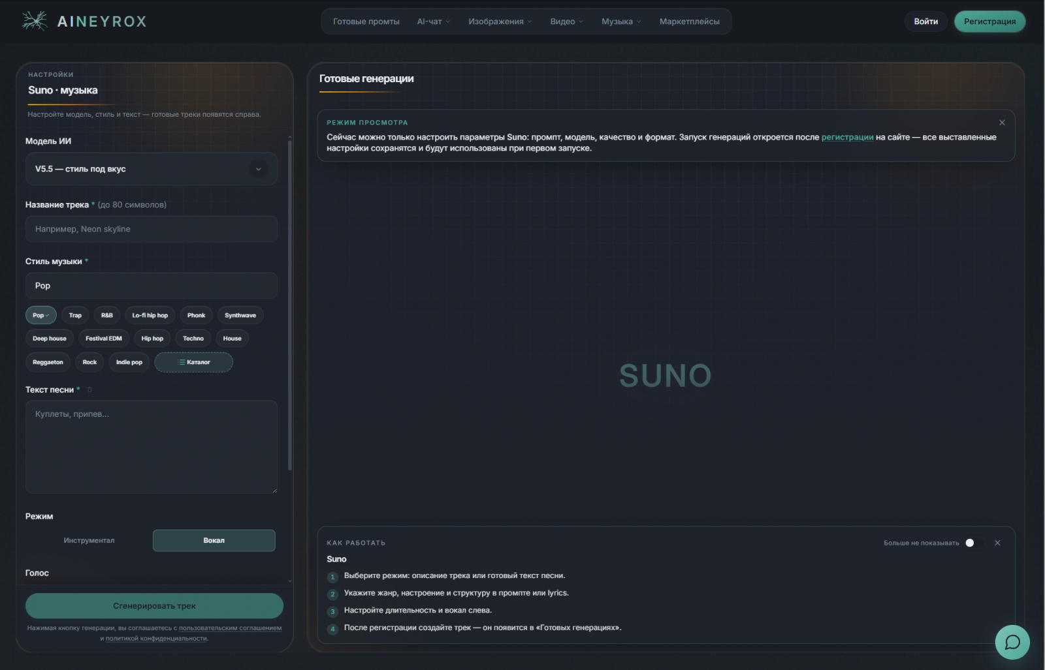Select 'Вокал' mode
This screenshot has width=1045, height=670.
point(214,540)
